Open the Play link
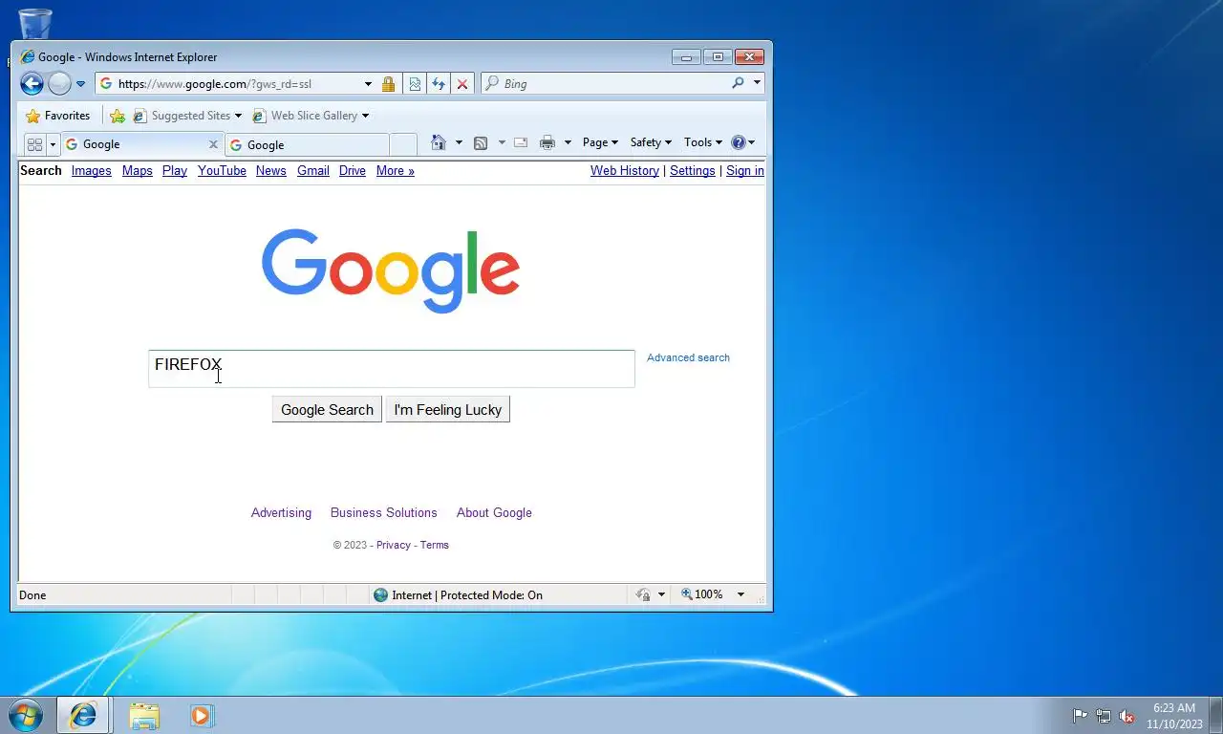The image size is (1223, 734). click(x=175, y=171)
